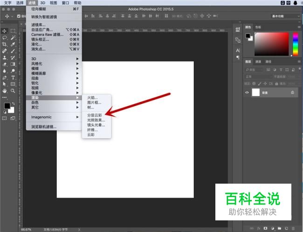Select the History Brush tool
This screenshot has height=232, width=303.
[x=13, y=58]
